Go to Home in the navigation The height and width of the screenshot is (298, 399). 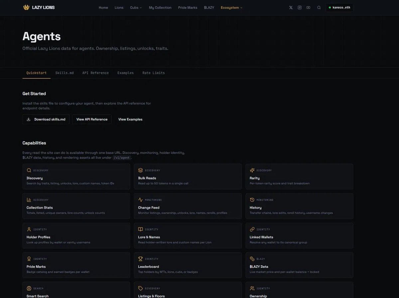click(x=103, y=7)
